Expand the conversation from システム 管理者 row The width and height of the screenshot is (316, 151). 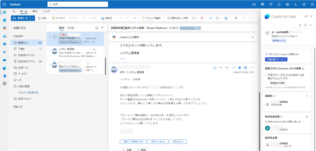coord(50,51)
